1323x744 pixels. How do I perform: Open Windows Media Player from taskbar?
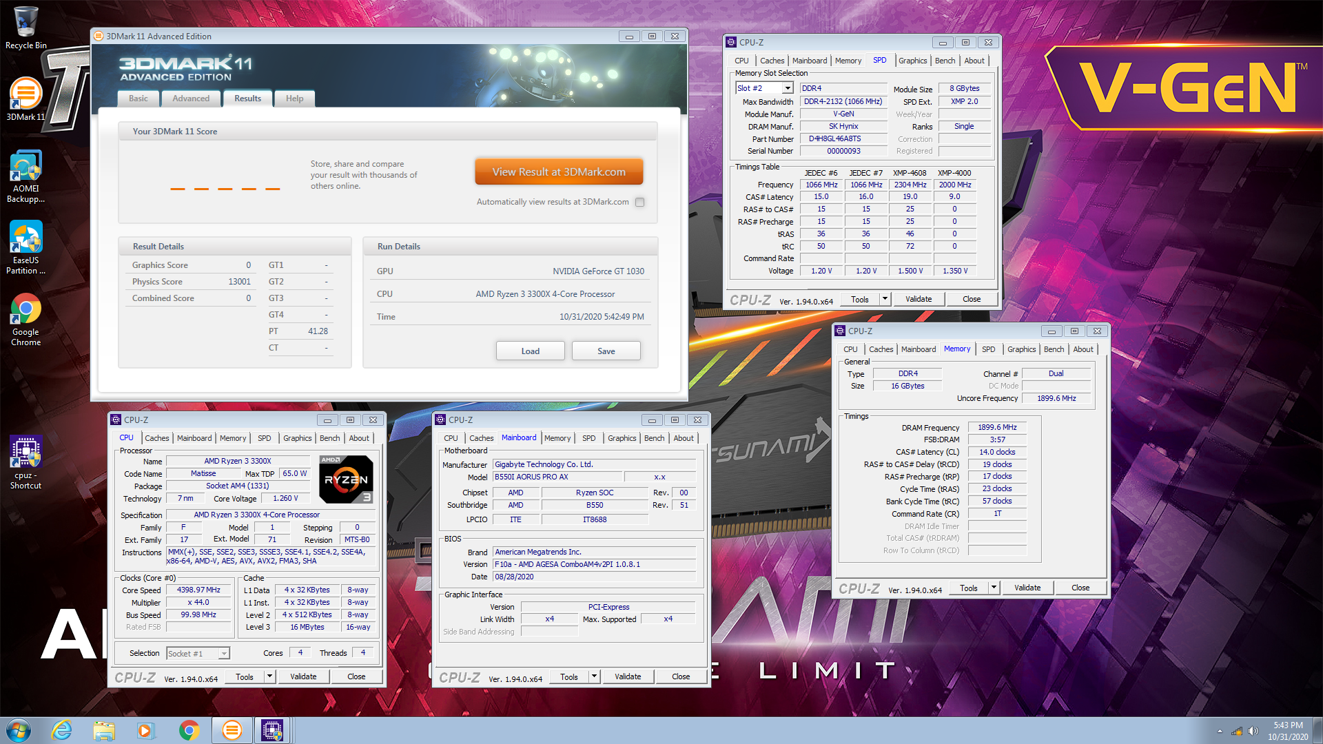(145, 730)
